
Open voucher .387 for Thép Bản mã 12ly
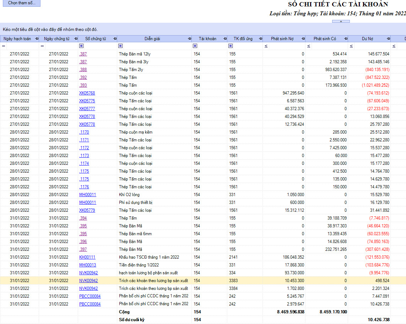(83, 54)
